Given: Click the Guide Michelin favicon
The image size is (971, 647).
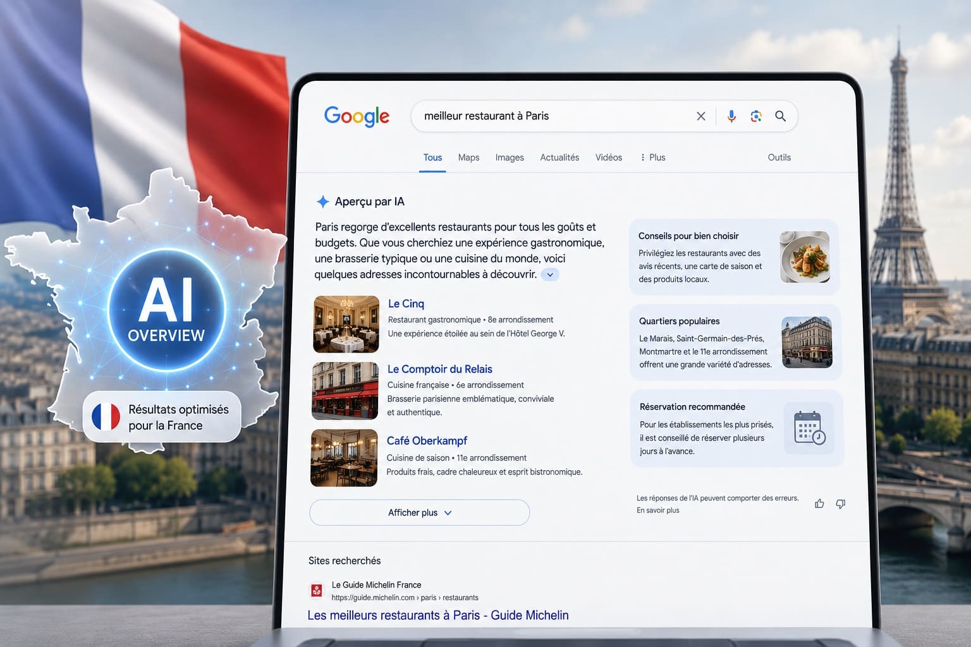Looking at the screenshot, I should (317, 591).
